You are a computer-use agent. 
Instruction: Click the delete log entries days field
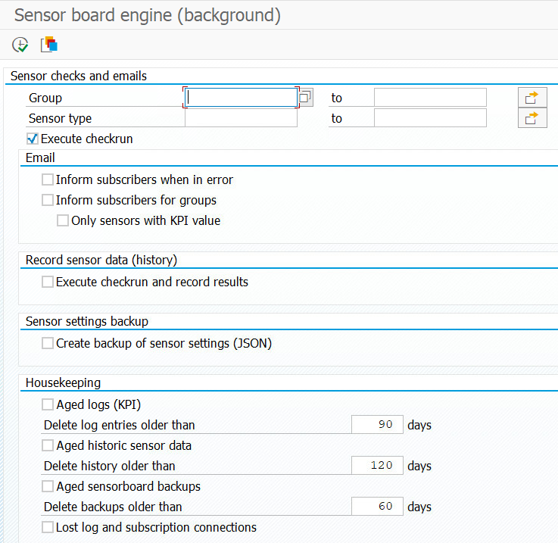pos(376,425)
